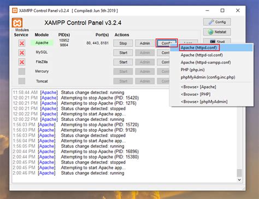259x199 pixels.
Task: Click log entry stopping Apache PID 1276
Action: [75, 103]
